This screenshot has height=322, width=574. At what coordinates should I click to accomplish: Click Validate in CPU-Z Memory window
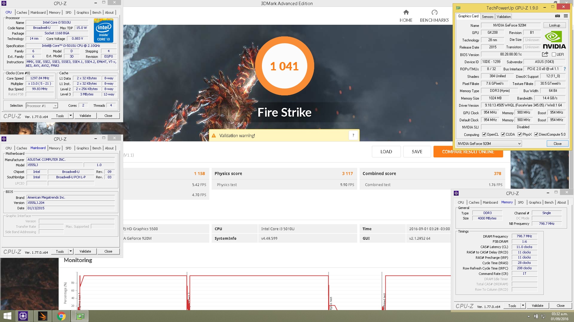(537, 306)
